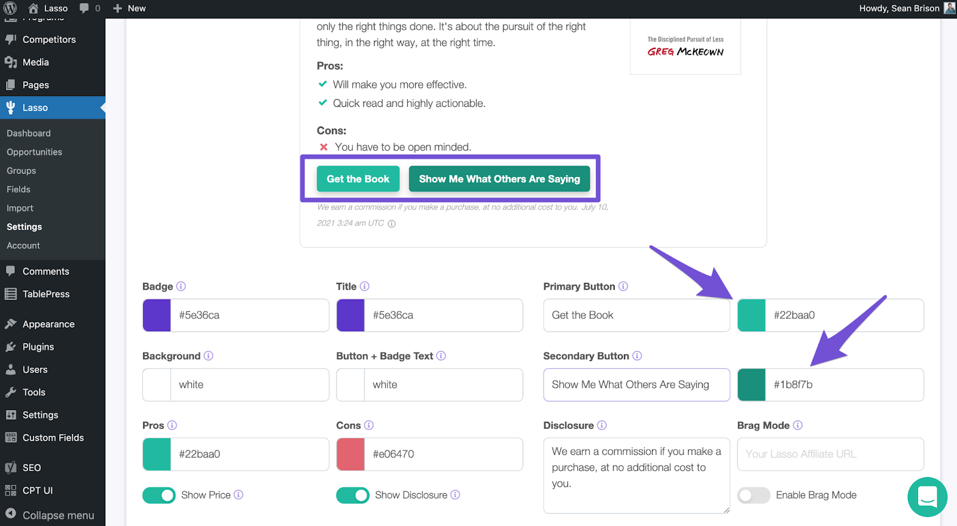Click the WordPress Settings sliders icon
Viewport: 957px width, 526px height.
click(x=10, y=415)
